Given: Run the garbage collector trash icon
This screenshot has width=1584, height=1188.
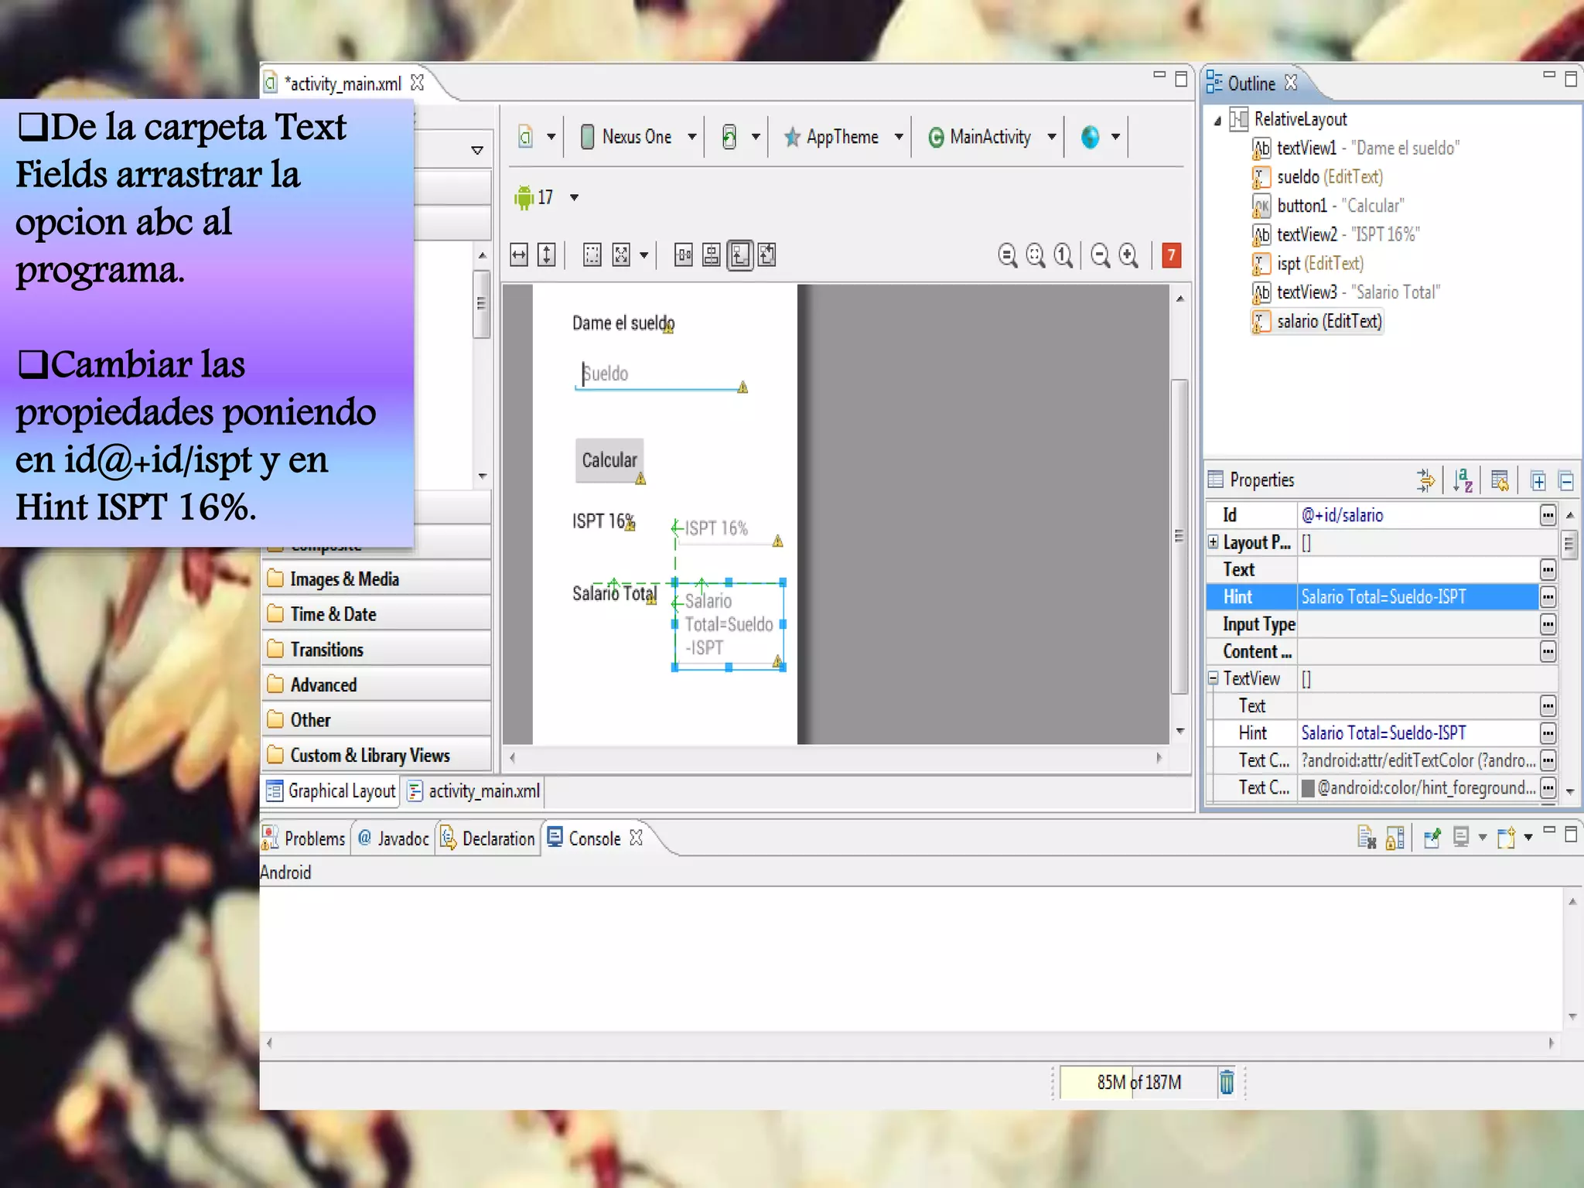Looking at the screenshot, I should [x=1227, y=1081].
